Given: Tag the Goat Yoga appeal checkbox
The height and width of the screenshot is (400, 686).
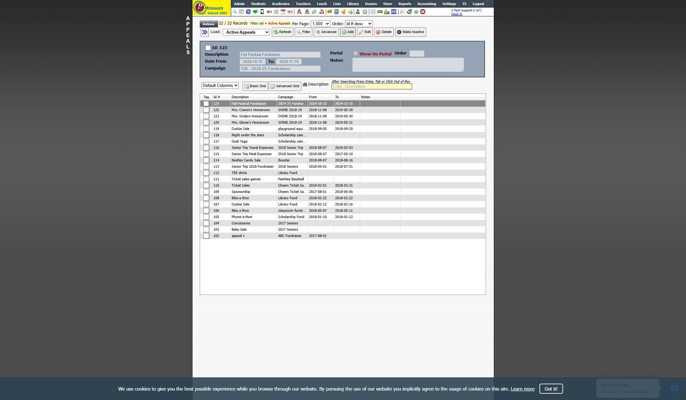Looking at the screenshot, I should pyautogui.click(x=206, y=142).
